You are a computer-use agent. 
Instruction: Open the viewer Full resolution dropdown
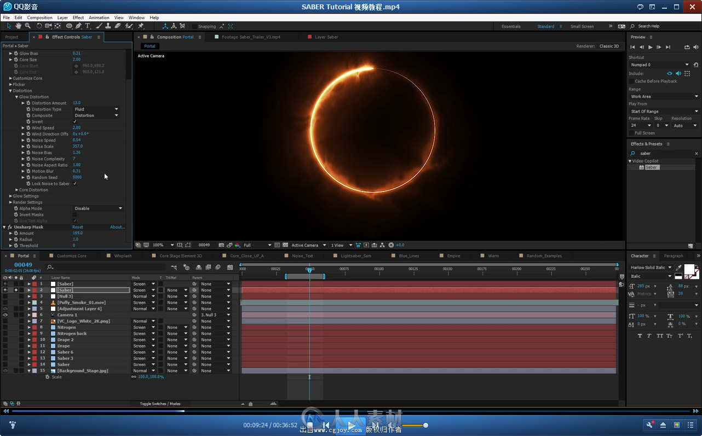point(257,245)
